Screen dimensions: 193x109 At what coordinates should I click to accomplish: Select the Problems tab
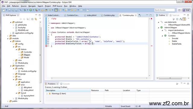tap(52, 84)
